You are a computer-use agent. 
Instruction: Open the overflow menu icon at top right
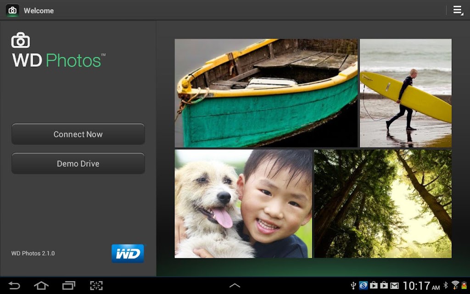(x=458, y=11)
